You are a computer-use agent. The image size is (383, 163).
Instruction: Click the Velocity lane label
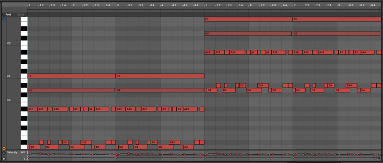(x=12, y=152)
